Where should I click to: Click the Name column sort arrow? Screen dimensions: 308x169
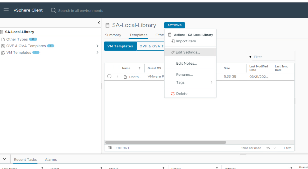[x=139, y=68]
